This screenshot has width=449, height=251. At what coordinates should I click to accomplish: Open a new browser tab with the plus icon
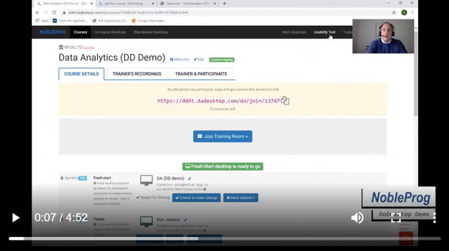[x=224, y=3]
